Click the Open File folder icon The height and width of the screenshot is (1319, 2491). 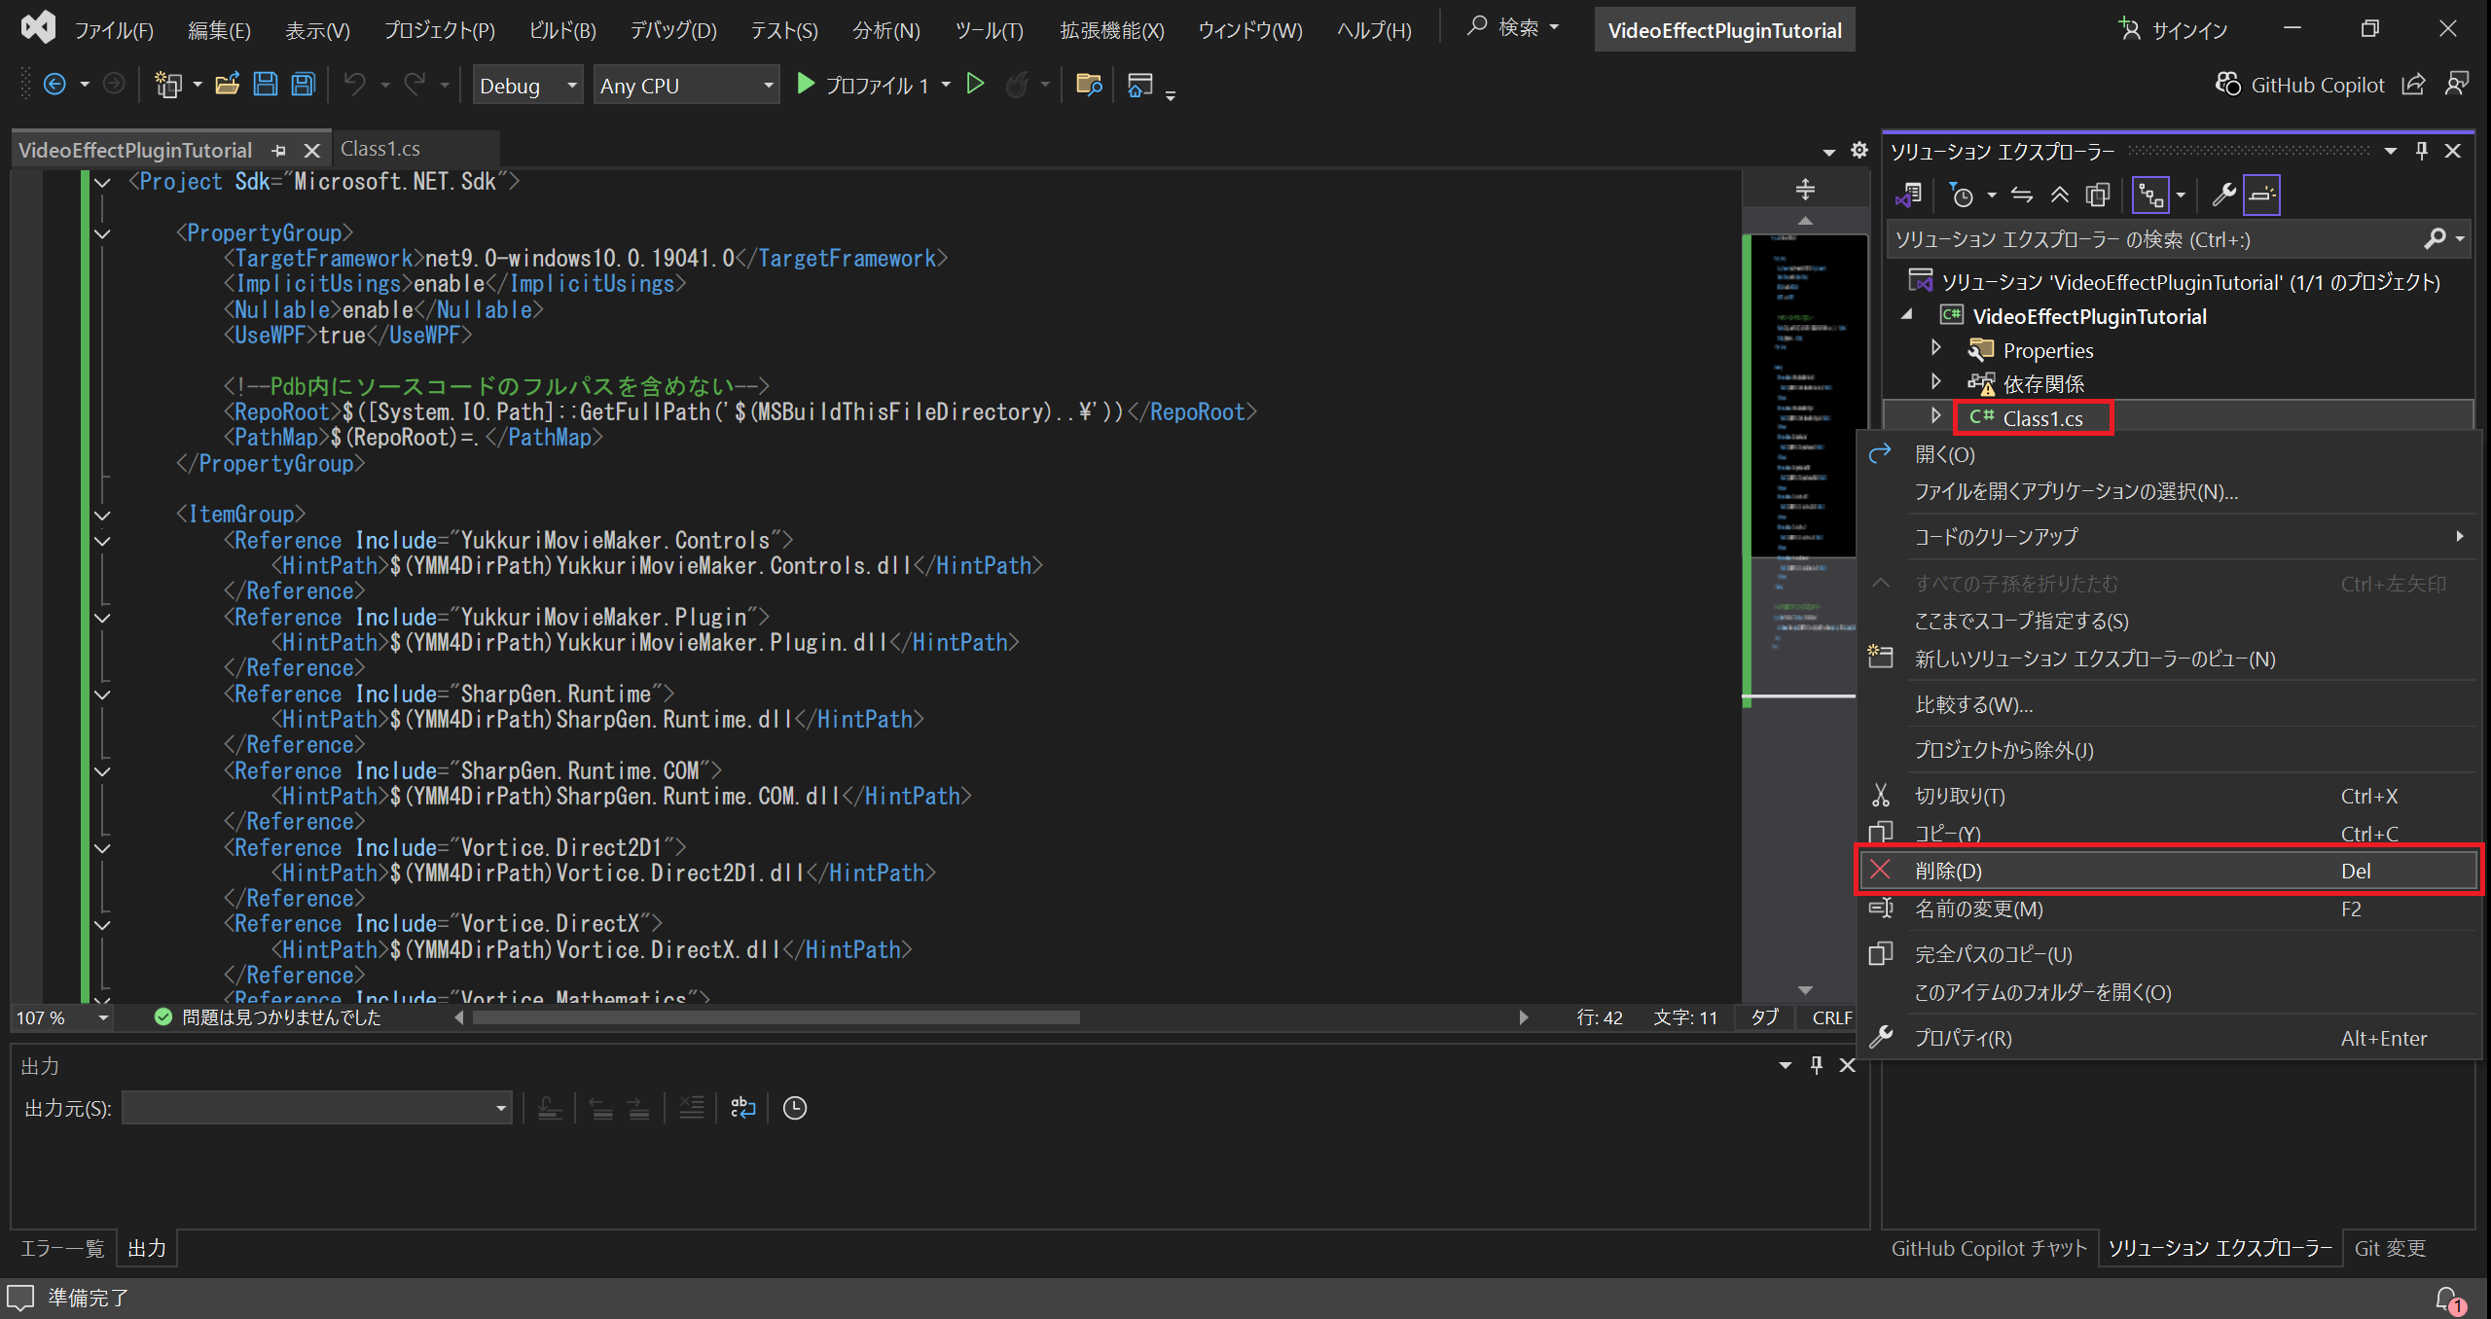coord(227,85)
